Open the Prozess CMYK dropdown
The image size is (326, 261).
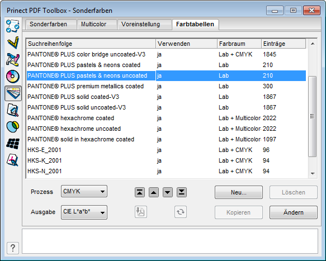(84, 191)
